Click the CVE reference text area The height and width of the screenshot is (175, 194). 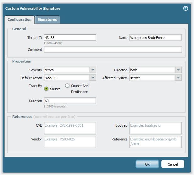coord(70,128)
